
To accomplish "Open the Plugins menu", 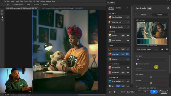I will pos(42,1).
